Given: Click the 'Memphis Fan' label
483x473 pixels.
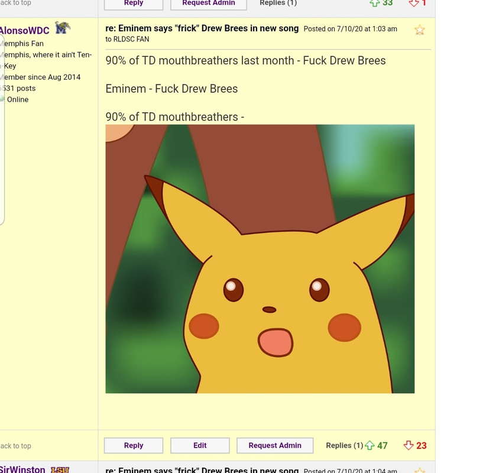Looking at the screenshot, I should 21,43.
